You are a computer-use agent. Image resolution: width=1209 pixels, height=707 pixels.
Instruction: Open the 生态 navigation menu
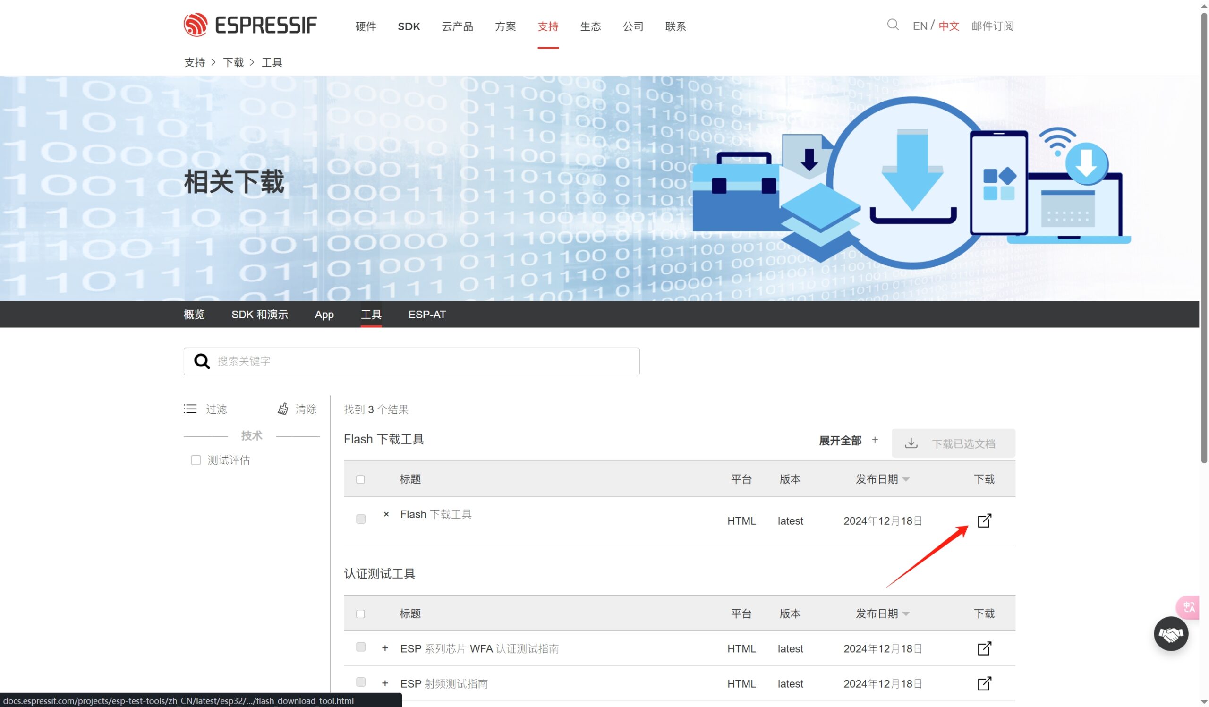tap(591, 26)
